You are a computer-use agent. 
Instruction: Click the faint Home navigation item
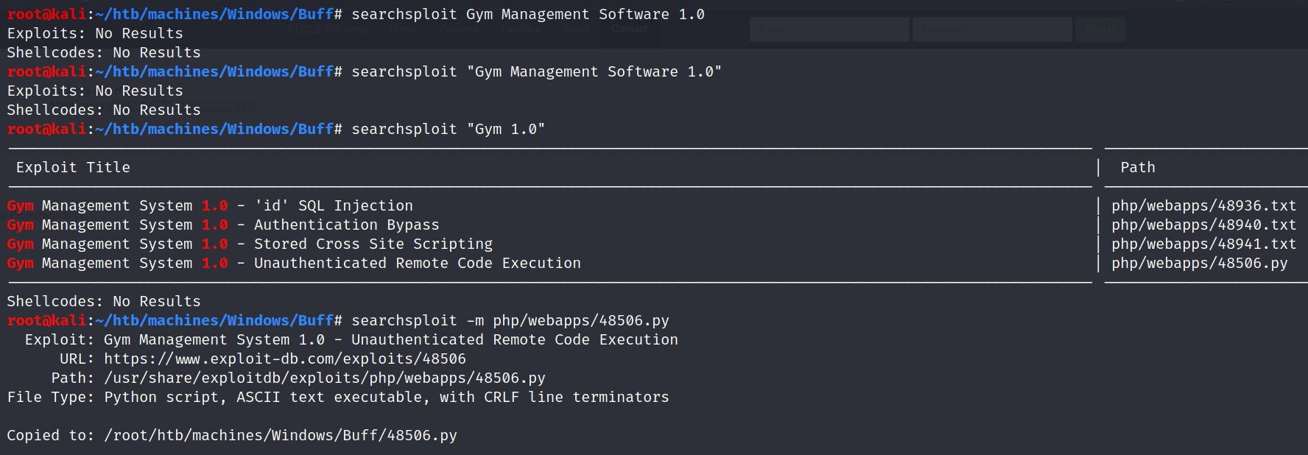pos(403,29)
